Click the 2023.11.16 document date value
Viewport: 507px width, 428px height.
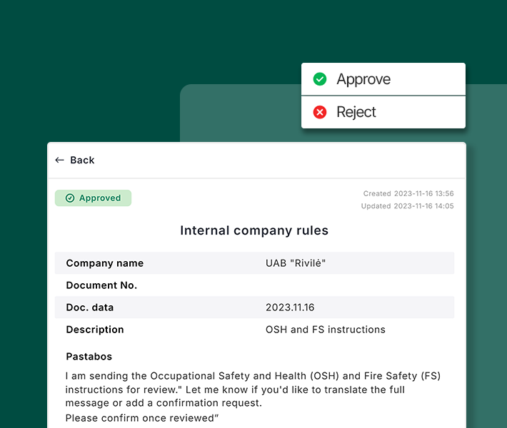point(290,307)
